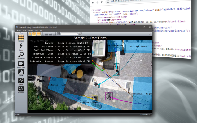Click the highlighted second lock icon
Screen dimensions: 197x123
34,34
